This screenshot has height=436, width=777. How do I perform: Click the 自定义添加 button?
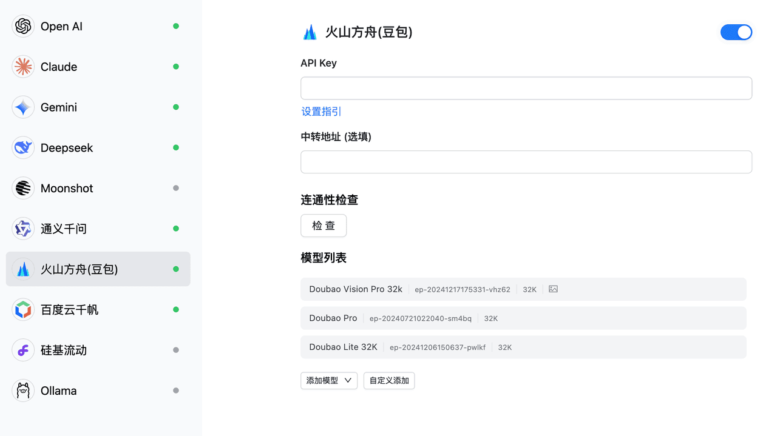pos(389,381)
